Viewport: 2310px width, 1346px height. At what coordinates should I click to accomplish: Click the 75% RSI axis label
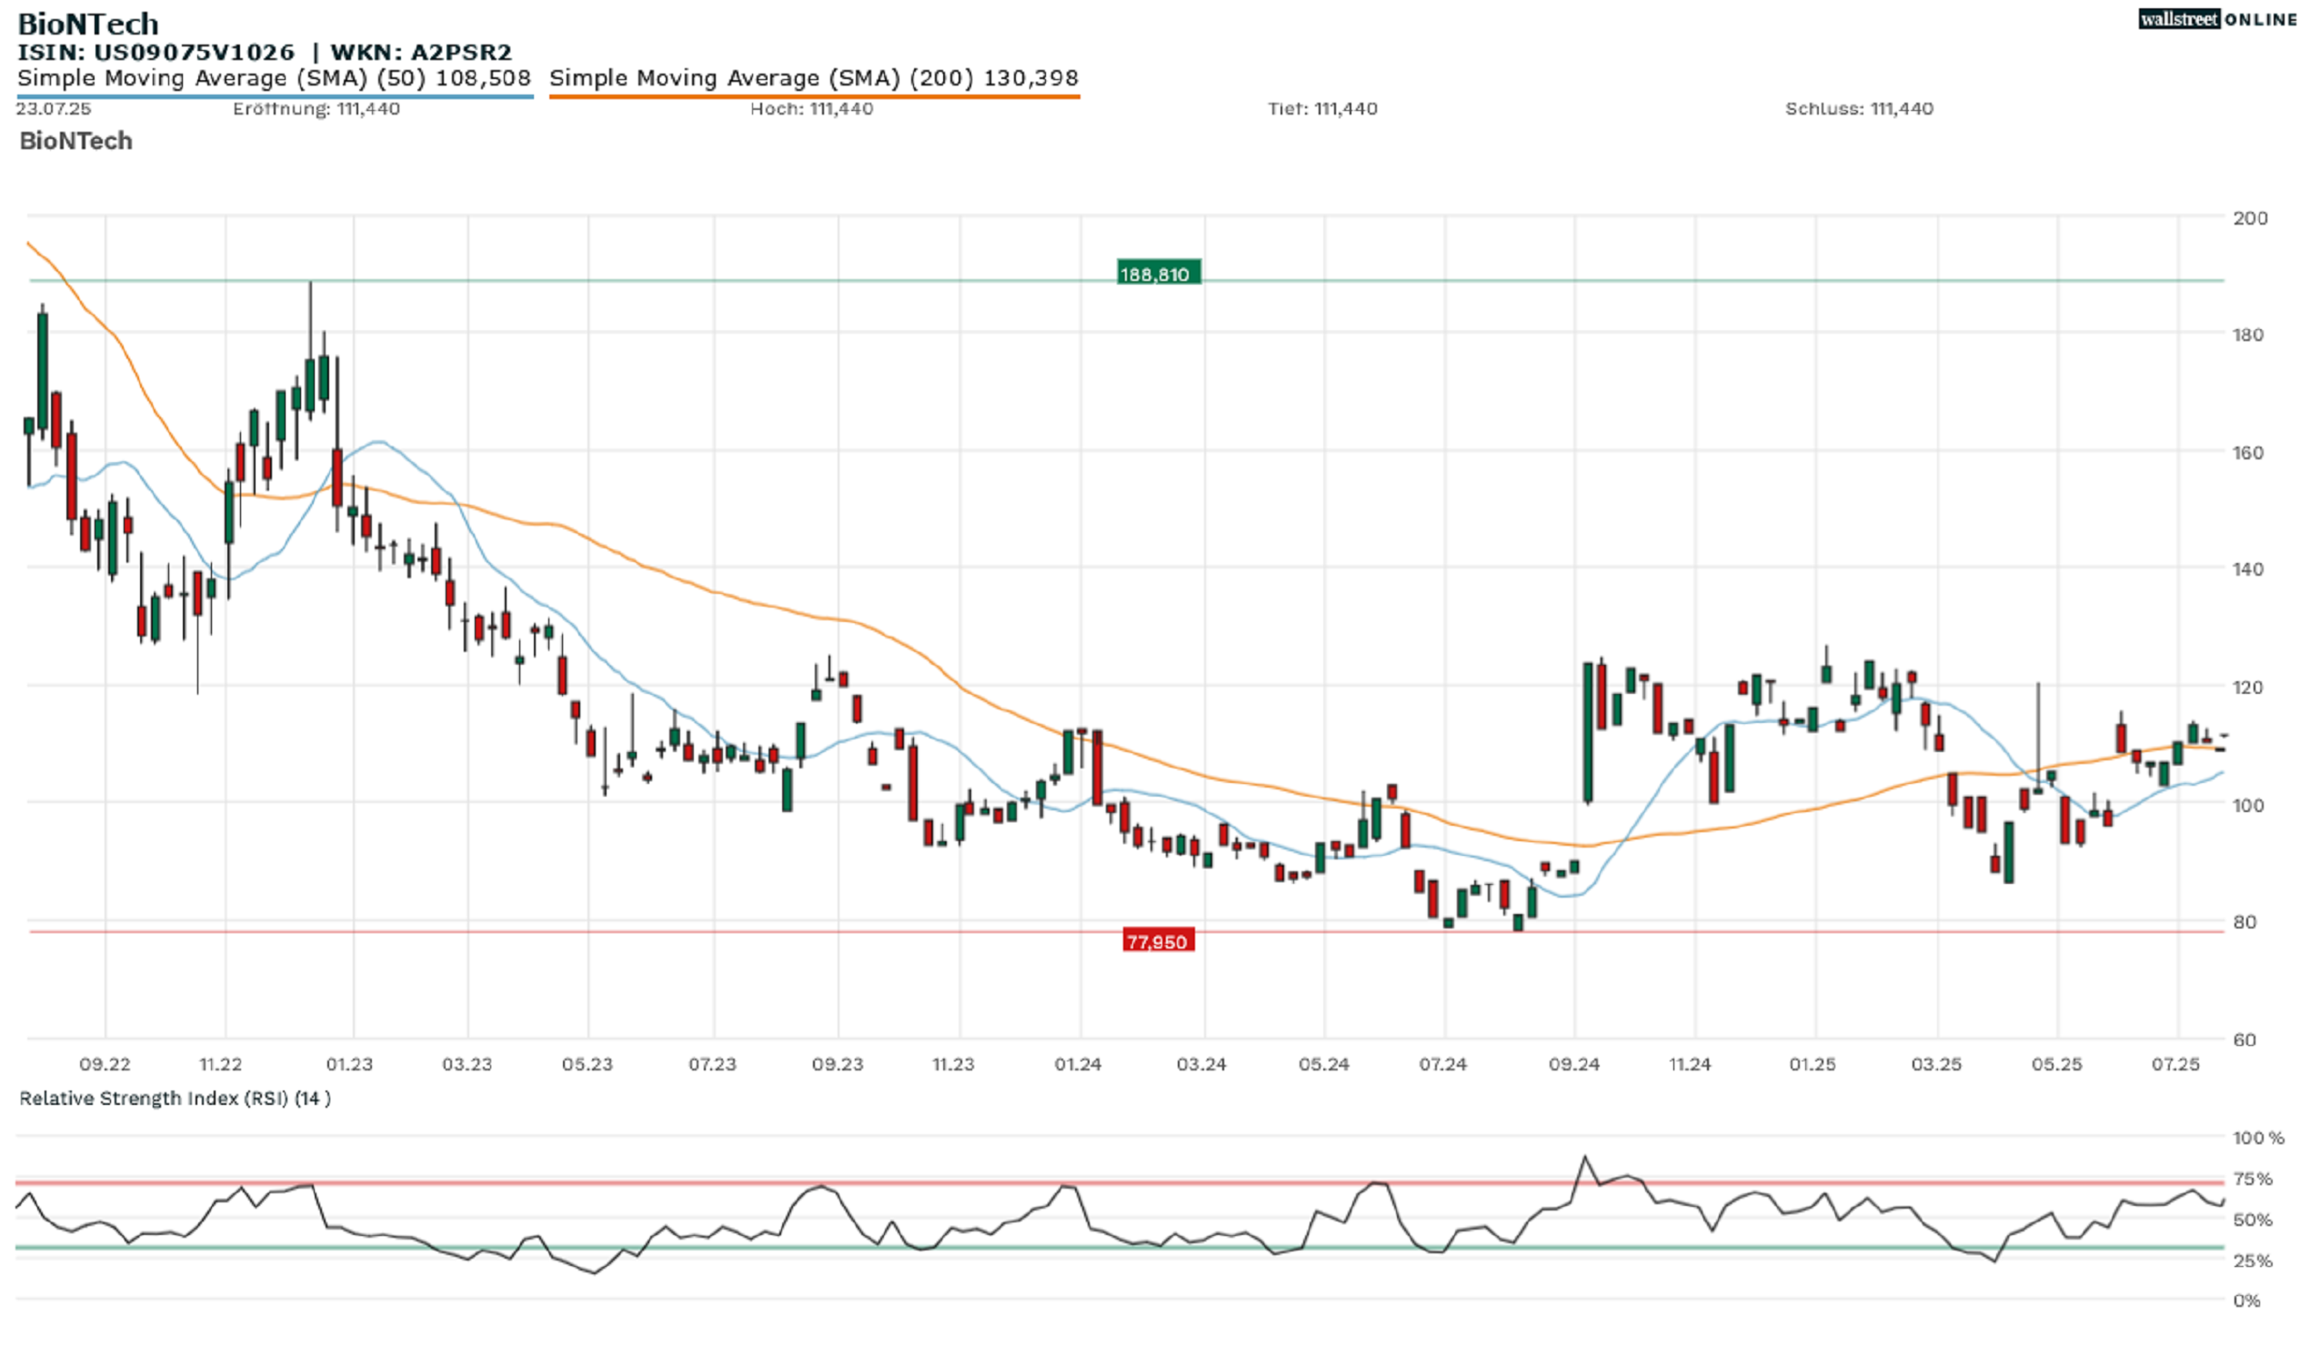click(2252, 1180)
